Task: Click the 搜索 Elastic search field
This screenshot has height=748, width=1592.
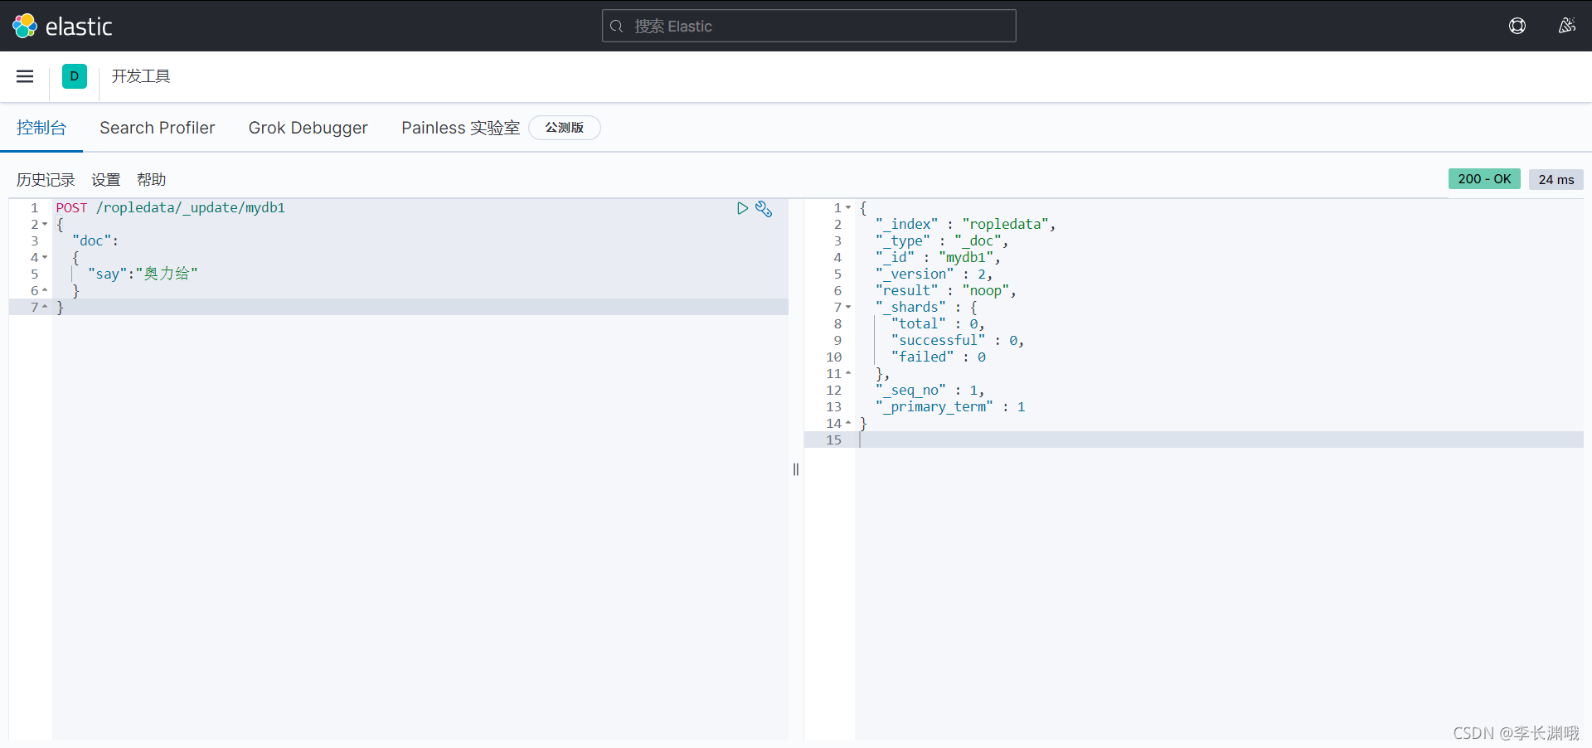Action: [808, 26]
